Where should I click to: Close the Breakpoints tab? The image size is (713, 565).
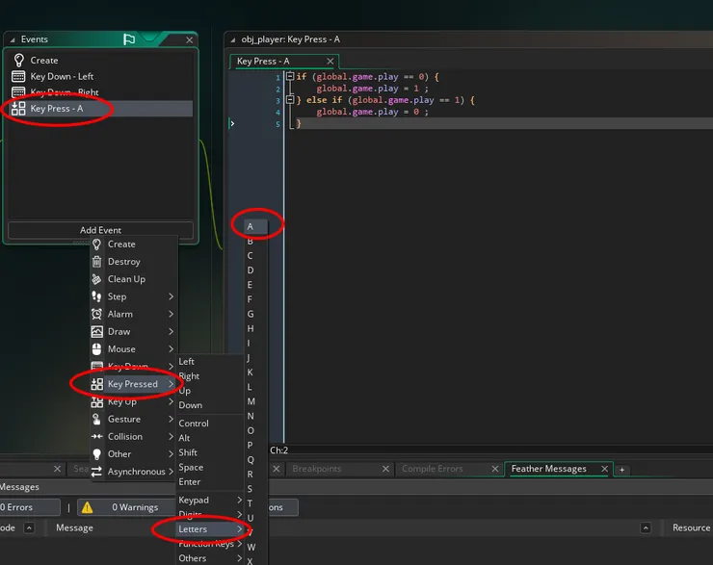coord(385,469)
